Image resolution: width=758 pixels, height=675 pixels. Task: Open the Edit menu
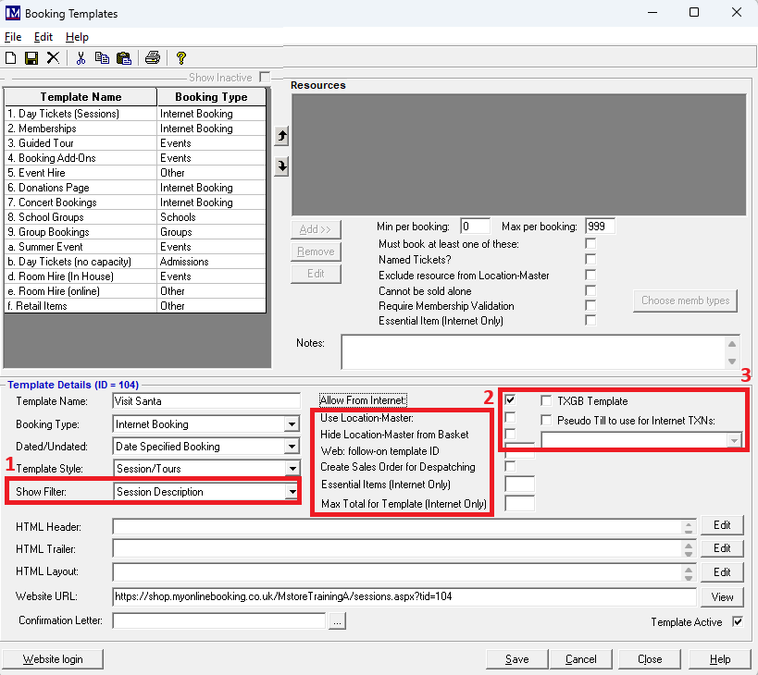[43, 37]
